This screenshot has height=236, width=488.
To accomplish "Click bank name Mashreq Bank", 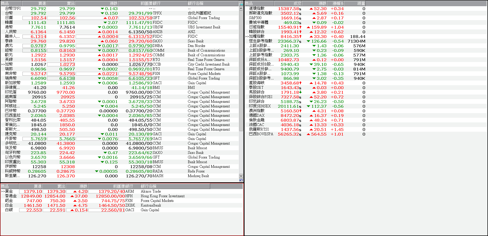I will pos(198,176).
